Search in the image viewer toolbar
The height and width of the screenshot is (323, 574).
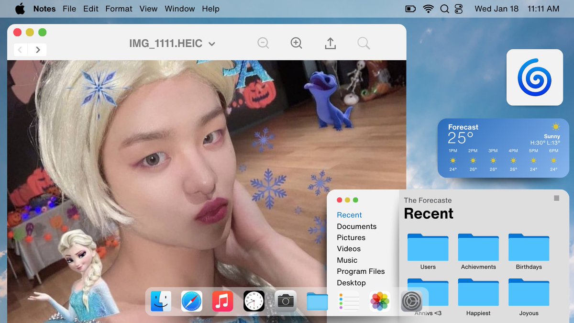point(364,43)
